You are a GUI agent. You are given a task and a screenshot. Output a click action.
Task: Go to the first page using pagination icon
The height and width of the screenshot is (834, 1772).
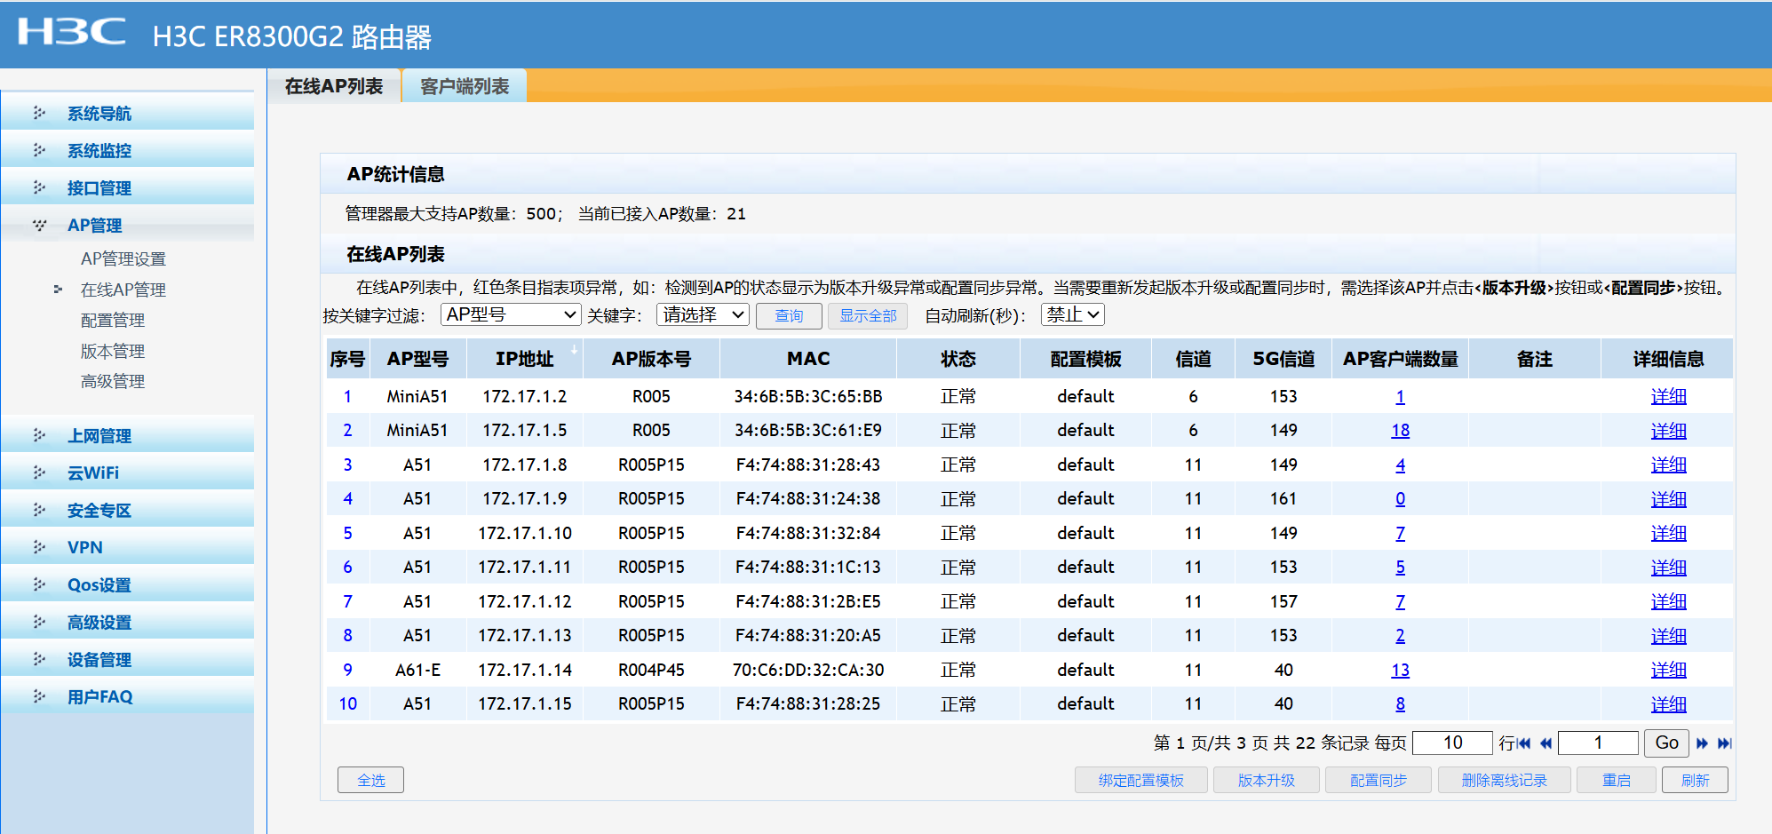click(x=1524, y=743)
